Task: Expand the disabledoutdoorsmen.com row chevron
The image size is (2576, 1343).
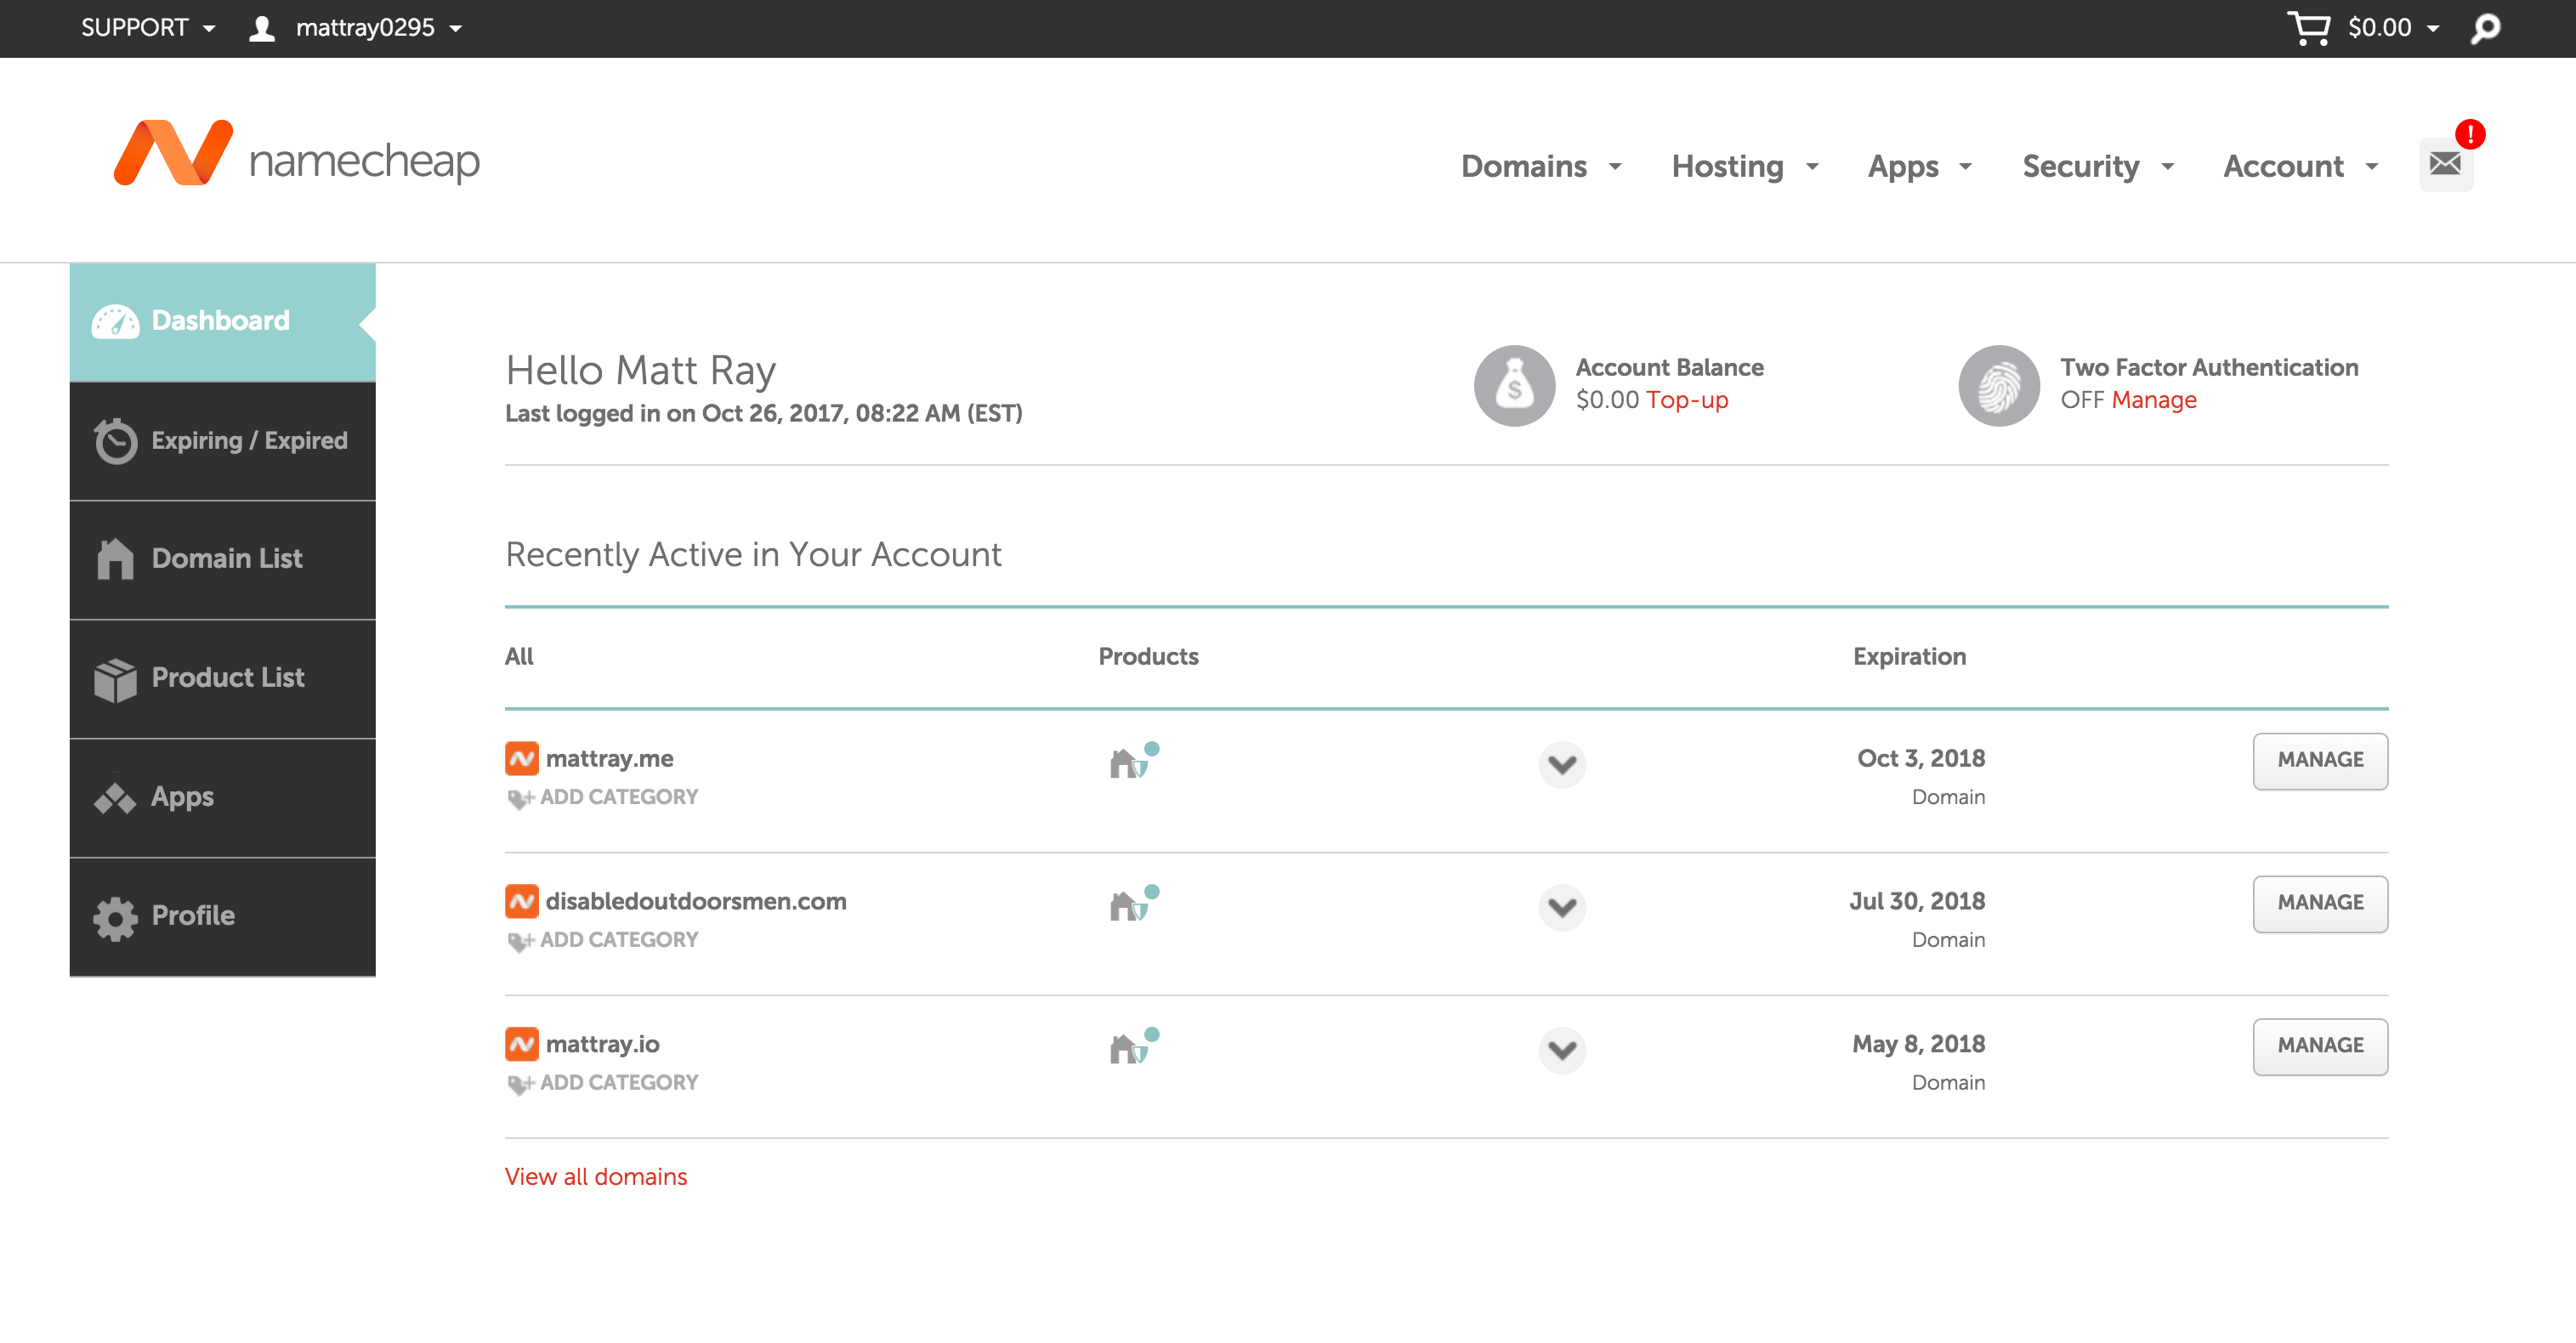Action: click(1562, 908)
